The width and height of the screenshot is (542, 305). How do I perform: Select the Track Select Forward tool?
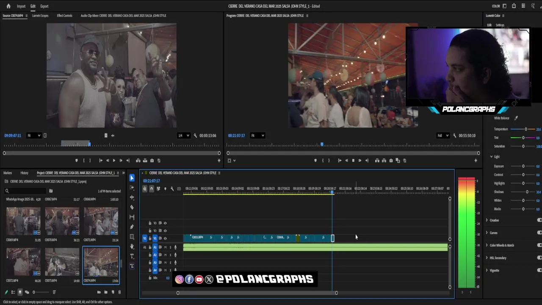(132, 188)
